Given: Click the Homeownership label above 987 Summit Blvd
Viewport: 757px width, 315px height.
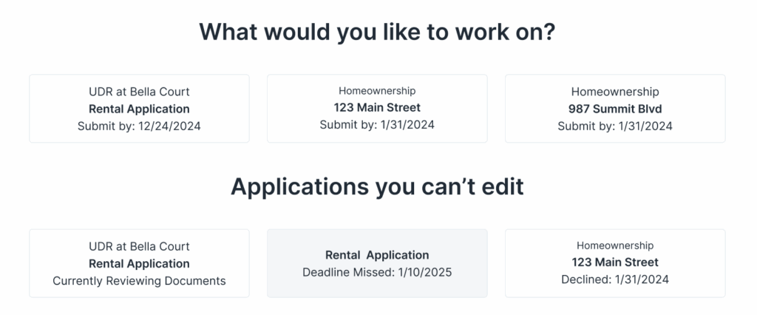Looking at the screenshot, I should (615, 92).
